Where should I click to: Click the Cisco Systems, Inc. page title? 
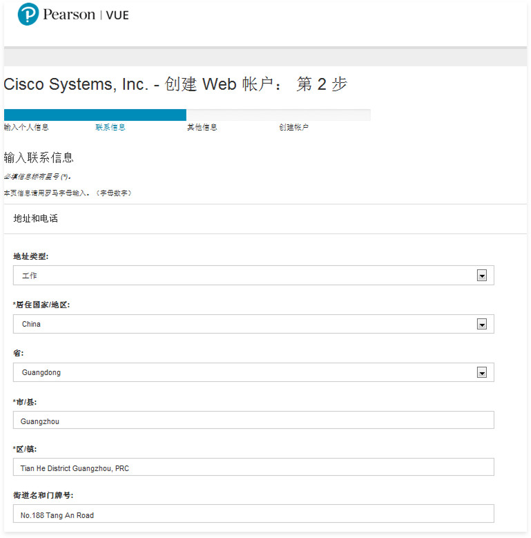pos(175,84)
